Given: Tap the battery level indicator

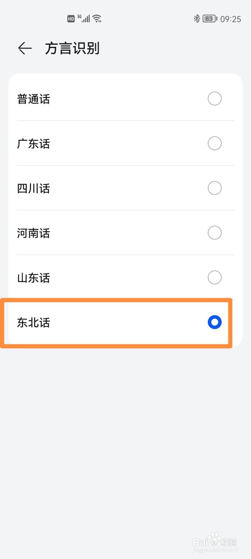Looking at the screenshot, I should [210, 19].
